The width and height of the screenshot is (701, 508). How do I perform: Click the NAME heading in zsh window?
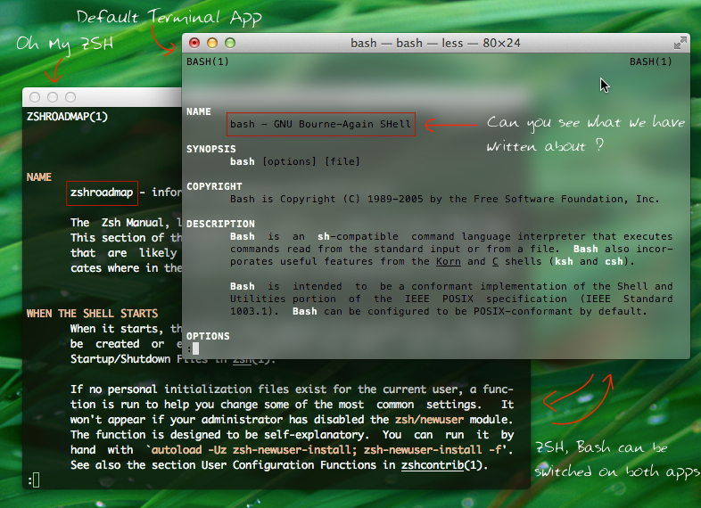[x=39, y=177]
